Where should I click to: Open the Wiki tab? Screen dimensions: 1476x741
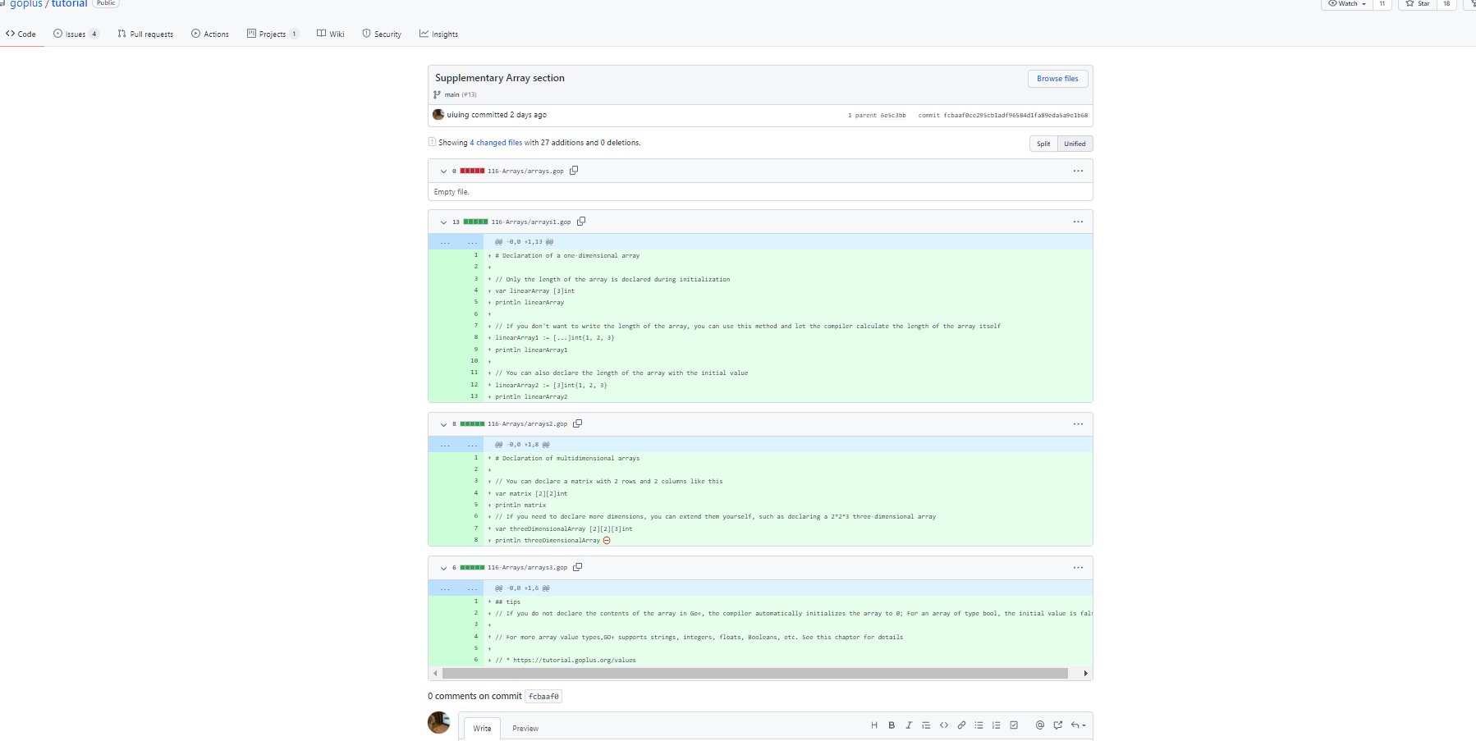tap(331, 34)
